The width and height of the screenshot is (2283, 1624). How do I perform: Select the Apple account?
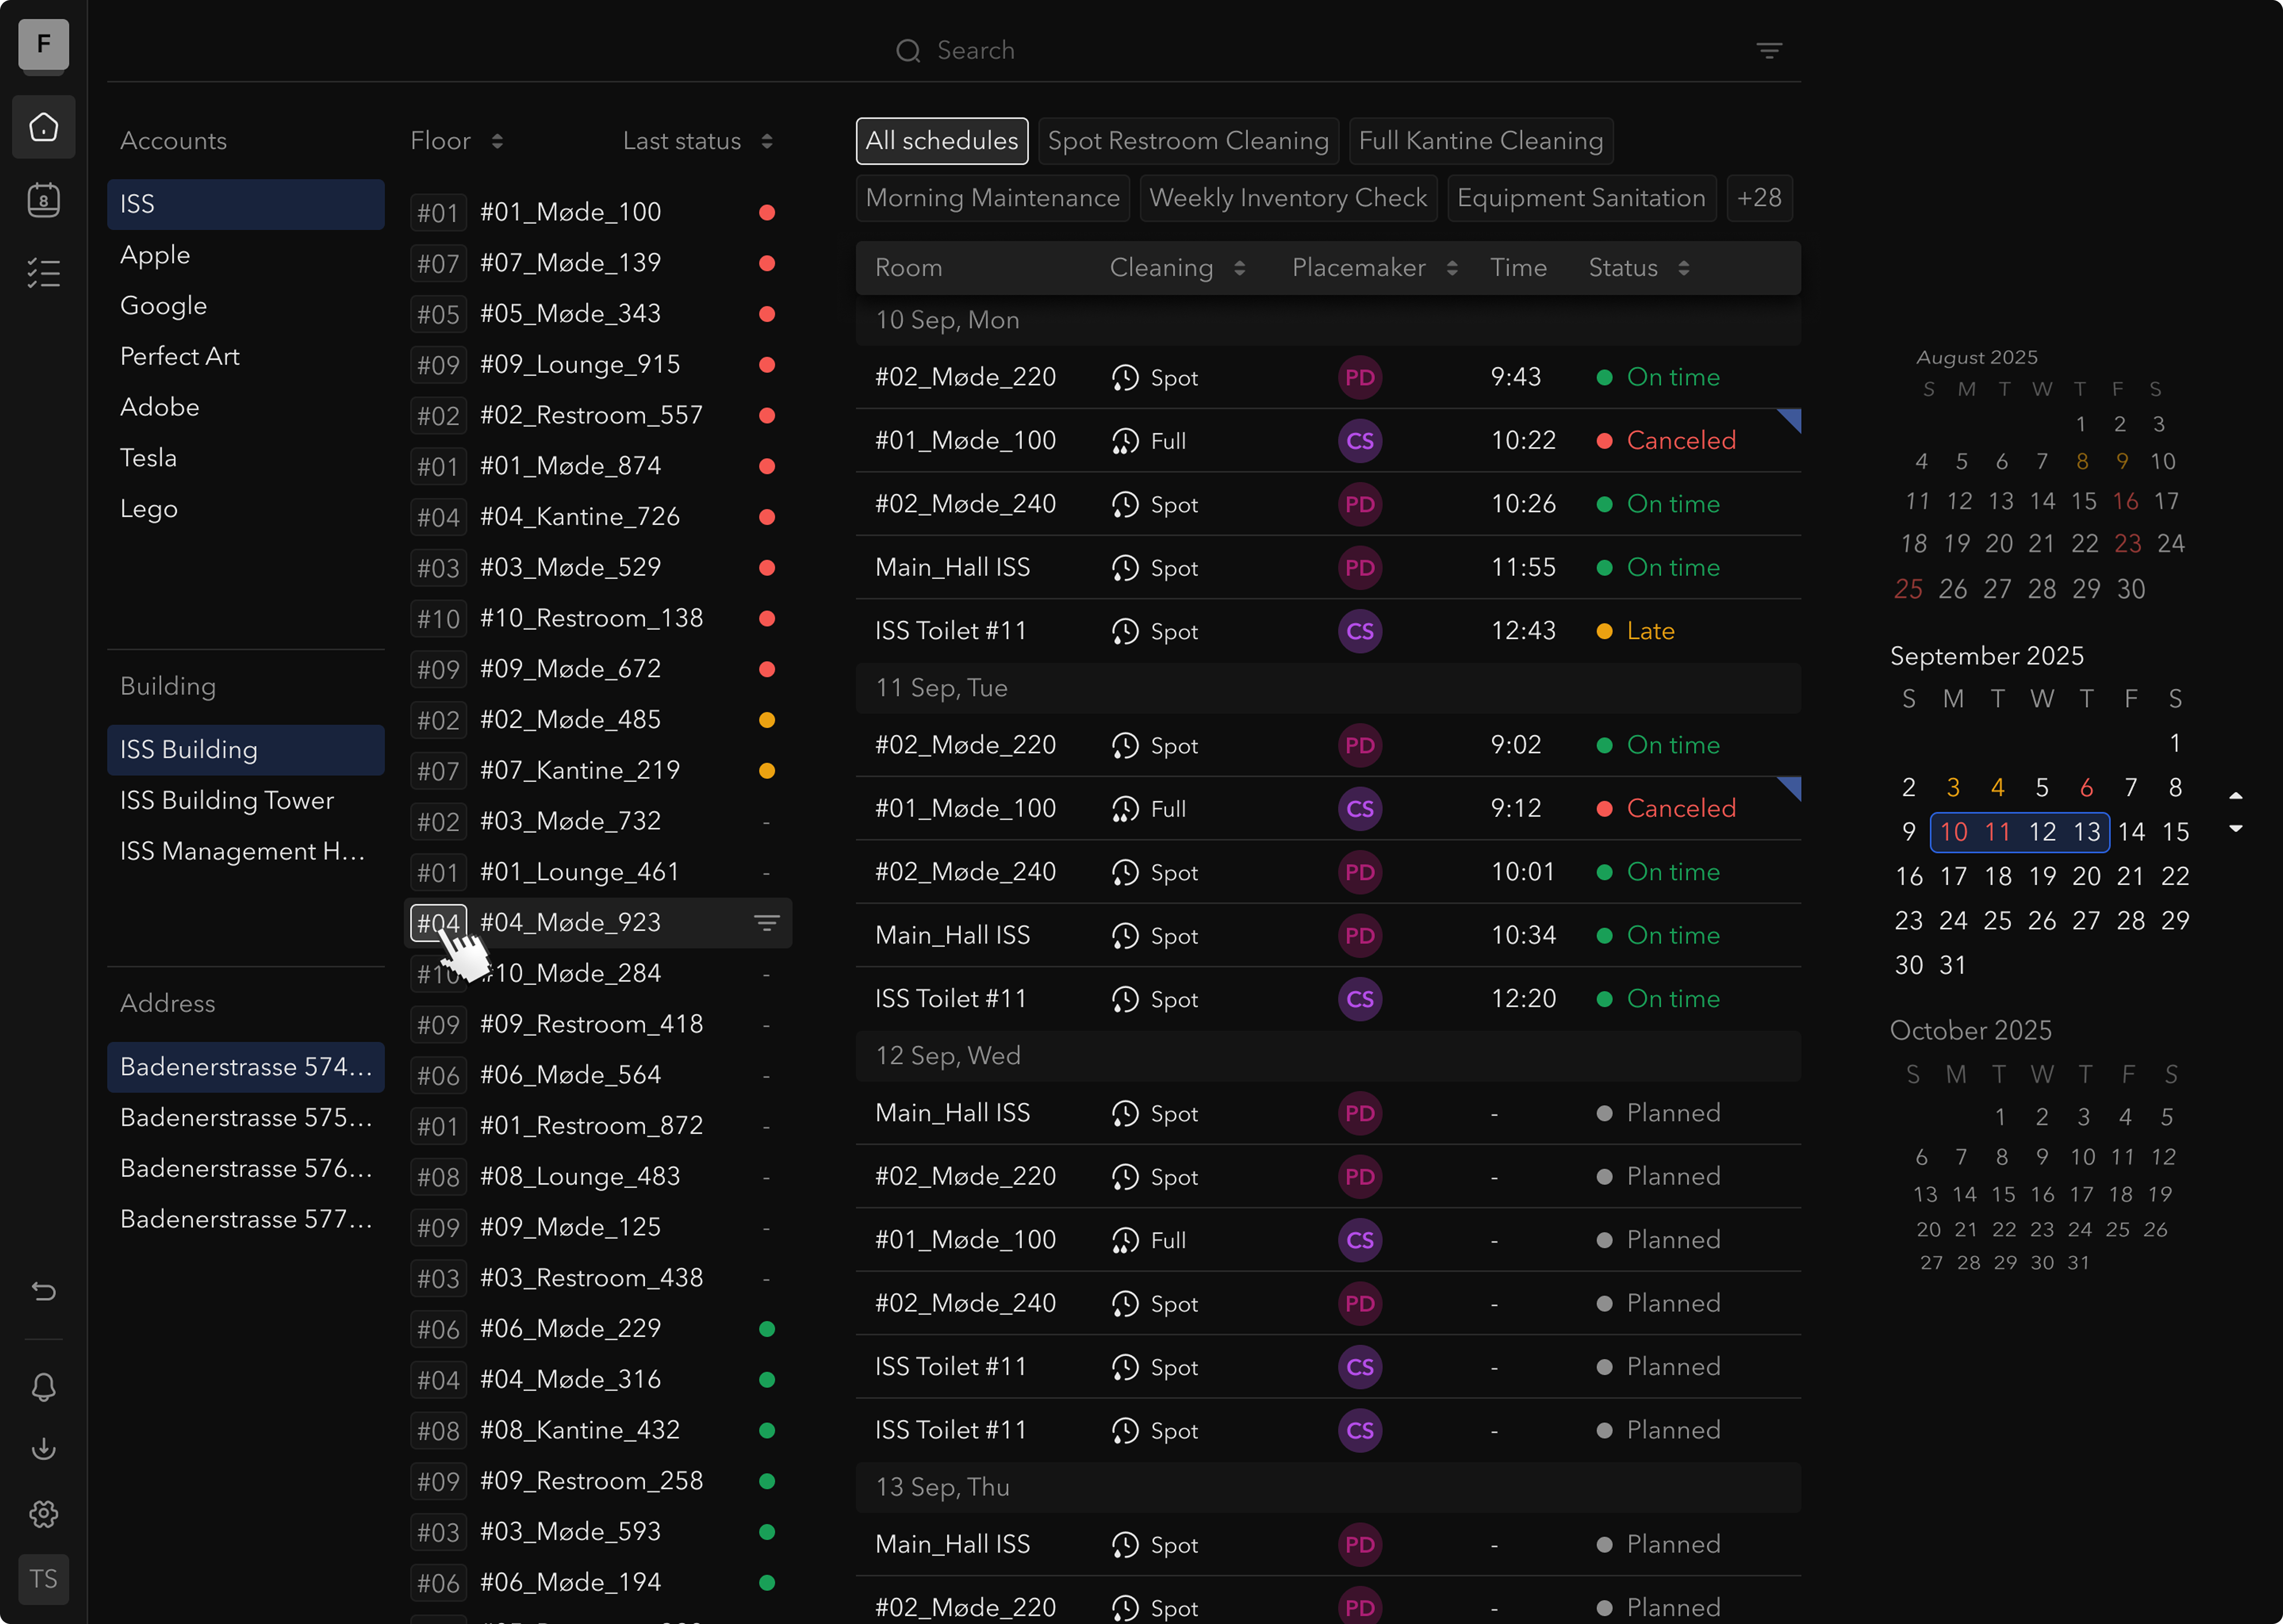(155, 255)
